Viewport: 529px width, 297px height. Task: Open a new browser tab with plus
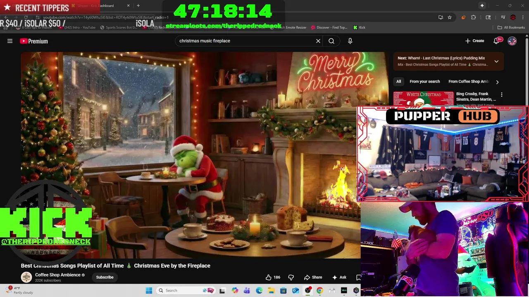pos(138,5)
